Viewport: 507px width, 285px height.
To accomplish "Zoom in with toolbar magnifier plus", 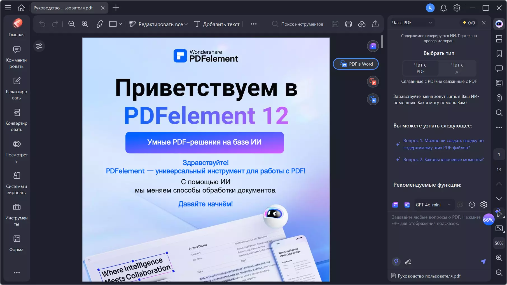I will (x=85, y=24).
